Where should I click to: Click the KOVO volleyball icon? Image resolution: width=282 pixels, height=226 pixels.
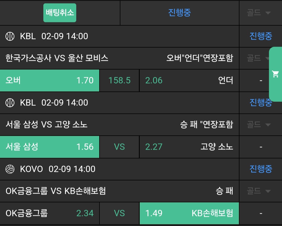pos(10,169)
